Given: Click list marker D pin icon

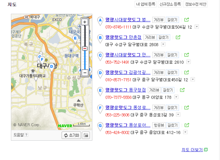Looking at the screenshot, I should [100, 74].
